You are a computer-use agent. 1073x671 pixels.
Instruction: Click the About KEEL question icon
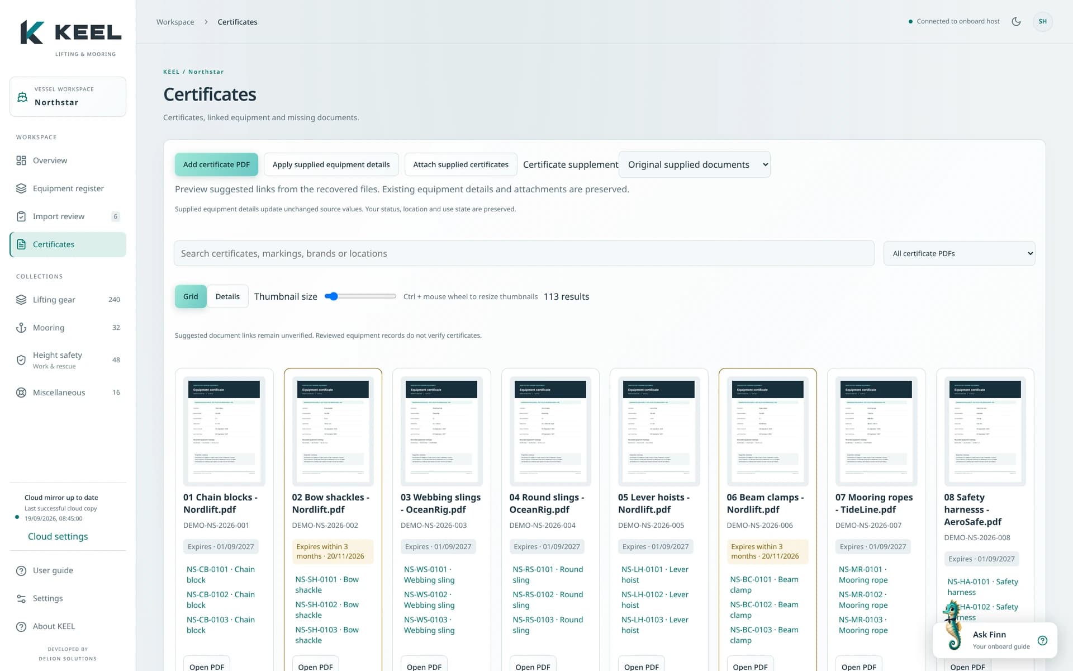(x=21, y=626)
